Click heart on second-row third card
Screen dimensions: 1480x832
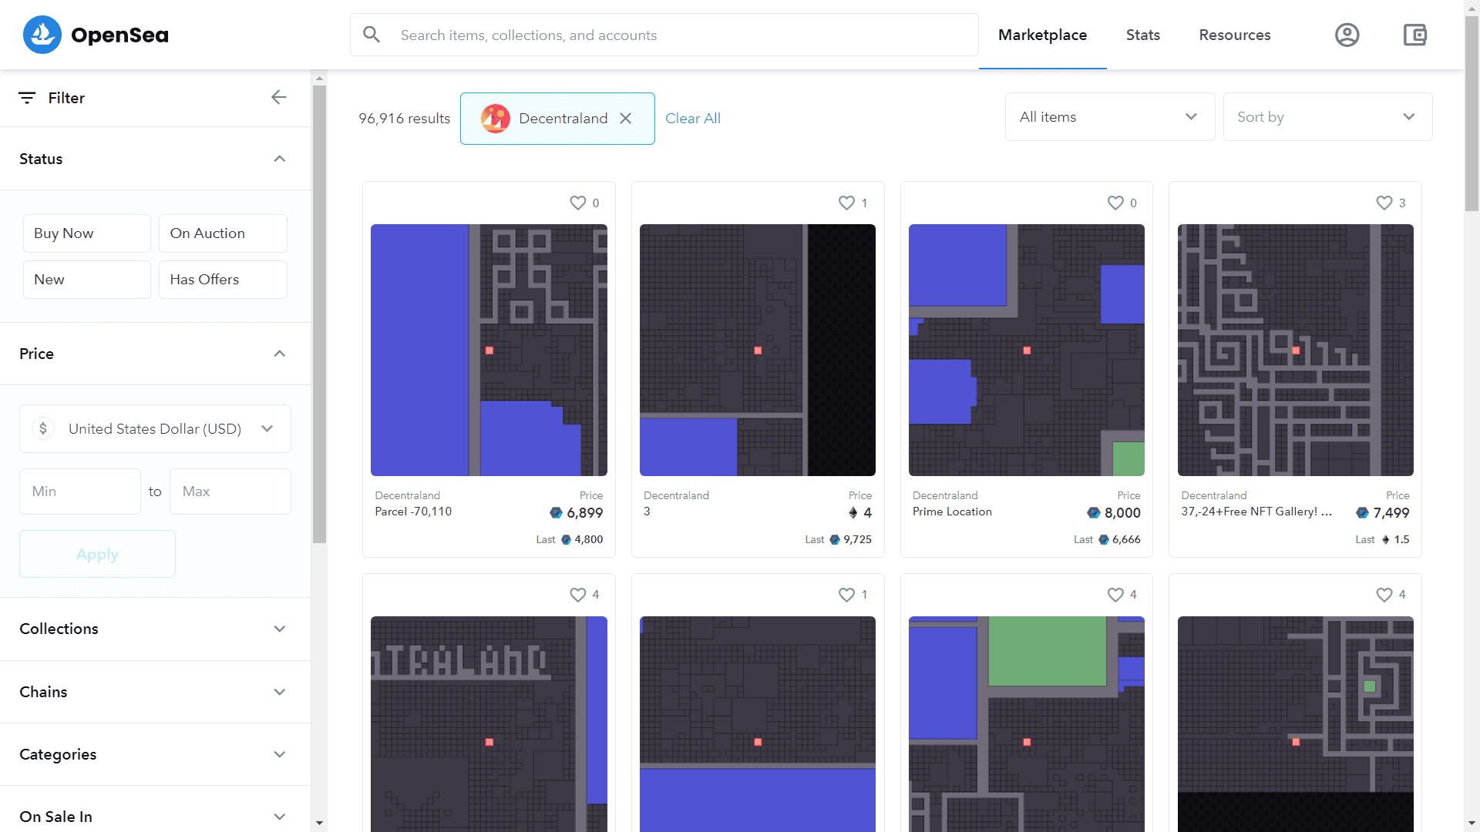click(x=1115, y=595)
